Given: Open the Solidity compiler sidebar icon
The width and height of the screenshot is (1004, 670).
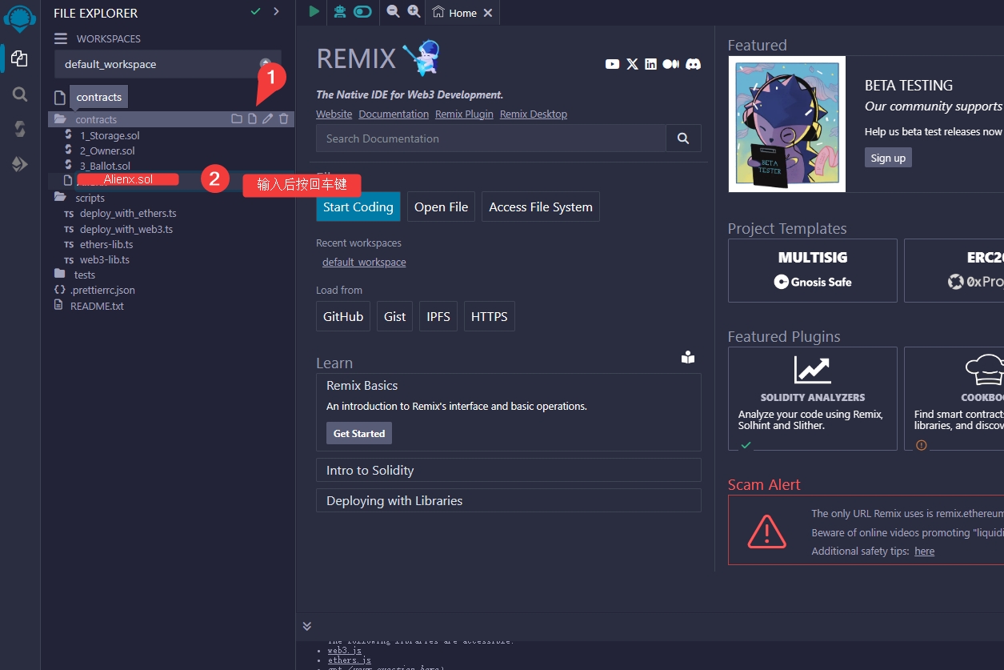Looking at the screenshot, I should (x=20, y=129).
